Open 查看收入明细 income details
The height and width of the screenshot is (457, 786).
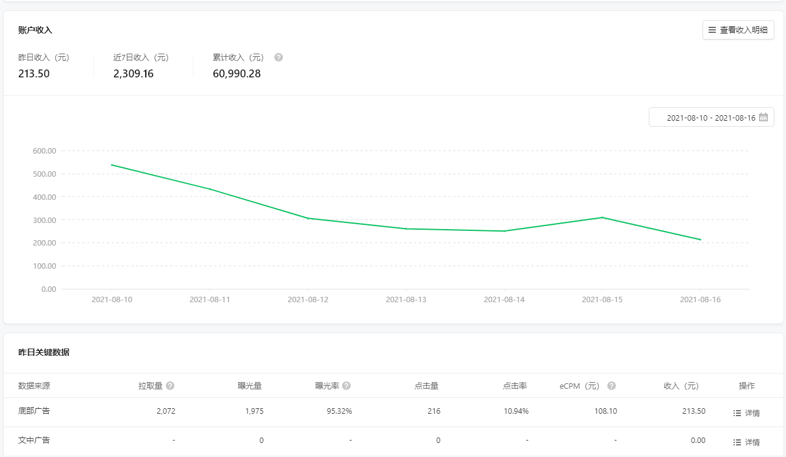click(x=738, y=30)
